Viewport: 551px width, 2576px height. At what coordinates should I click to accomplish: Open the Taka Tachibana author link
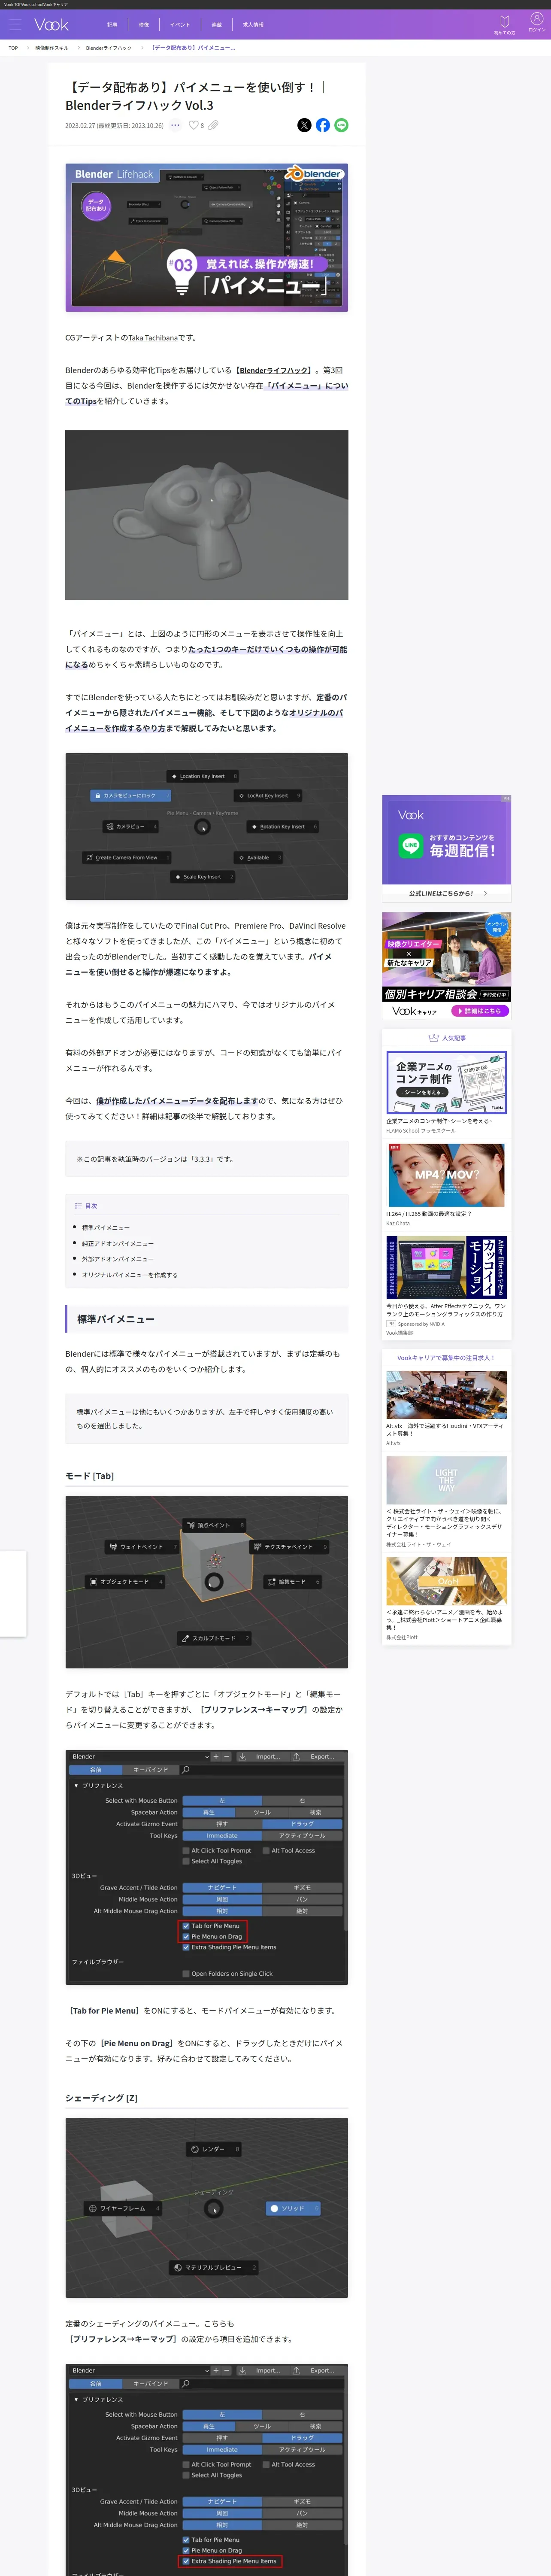tap(153, 338)
